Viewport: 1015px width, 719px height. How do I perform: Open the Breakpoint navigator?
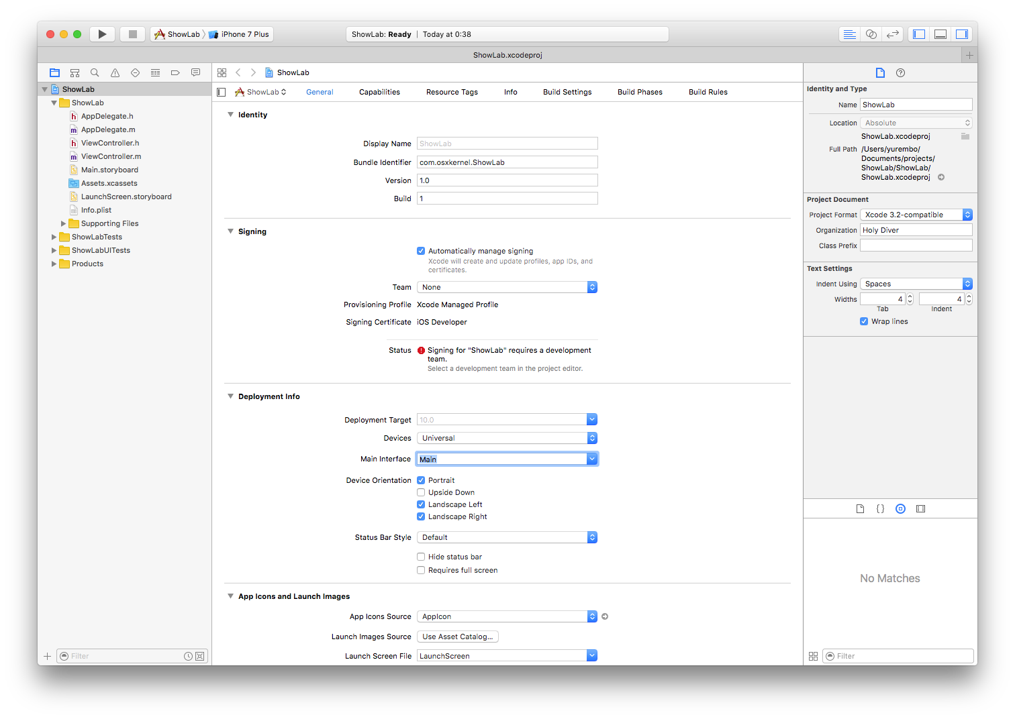point(175,72)
